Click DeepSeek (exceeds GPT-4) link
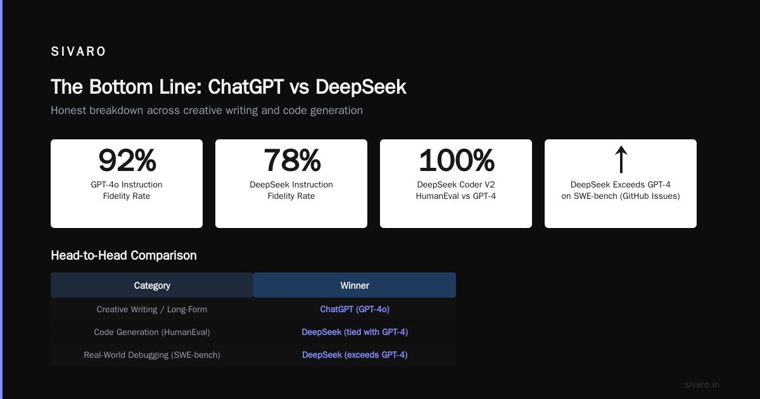This screenshot has width=760, height=399. 355,355
